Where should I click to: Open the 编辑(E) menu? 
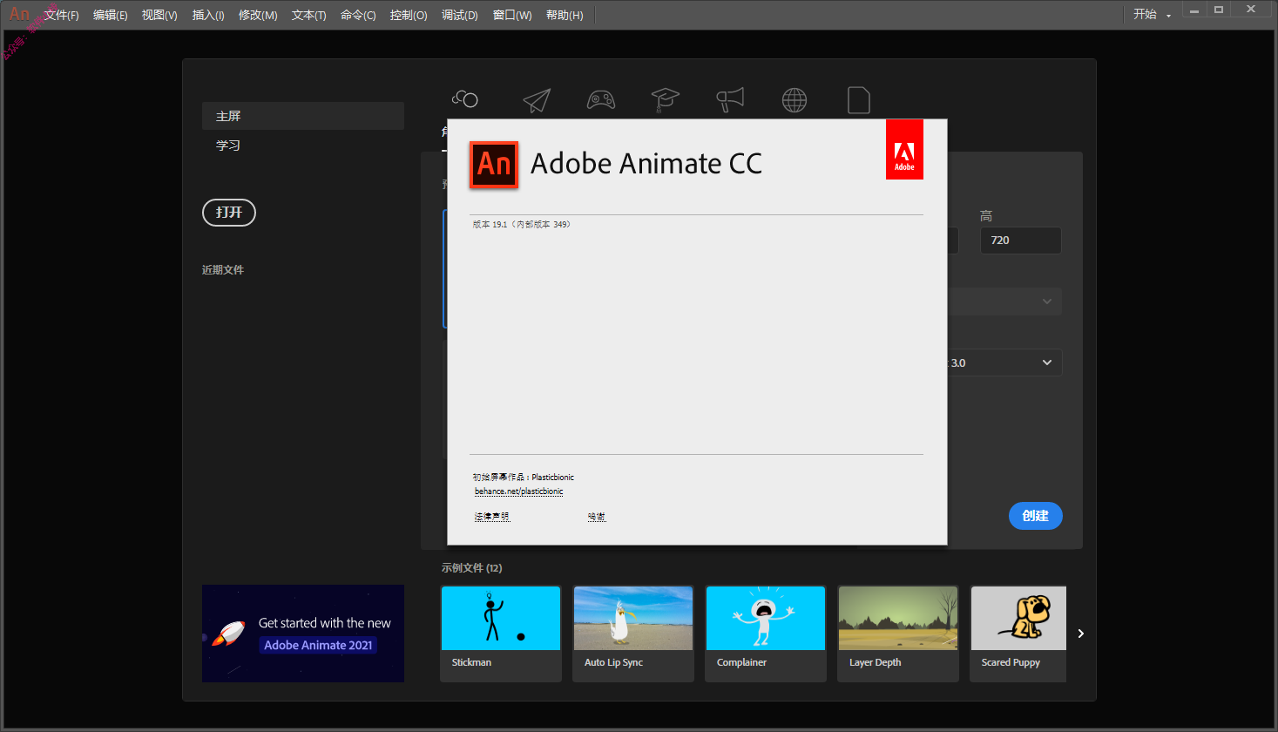[x=111, y=15]
